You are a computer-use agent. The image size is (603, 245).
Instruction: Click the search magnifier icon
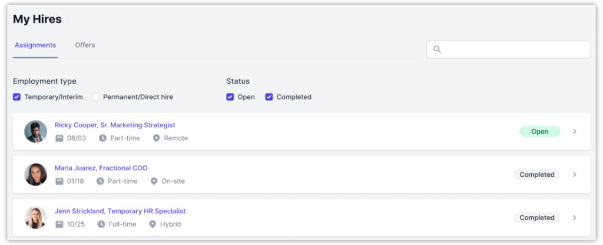tap(437, 49)
